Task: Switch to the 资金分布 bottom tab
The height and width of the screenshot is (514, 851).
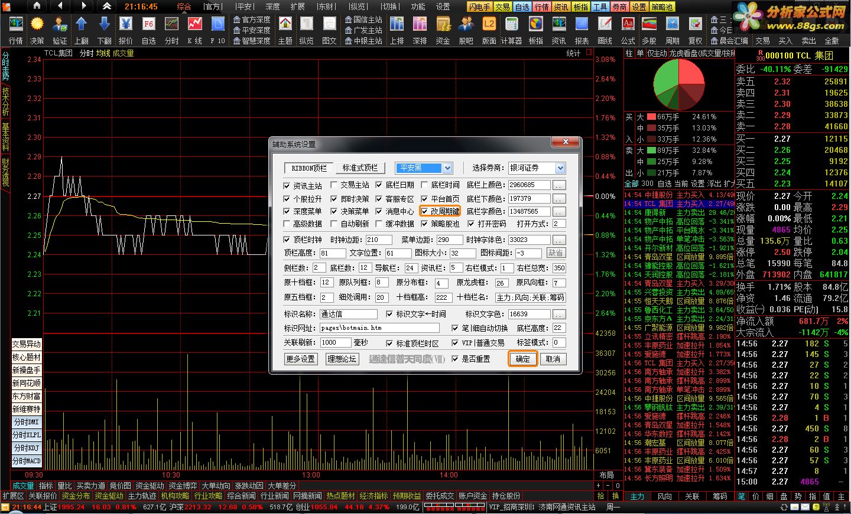Action: [76, 496]
